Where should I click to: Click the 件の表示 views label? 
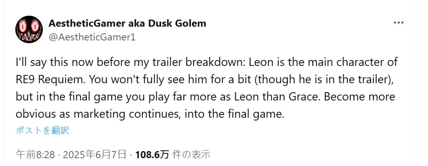pyautogui.click(x=192, y=154)
